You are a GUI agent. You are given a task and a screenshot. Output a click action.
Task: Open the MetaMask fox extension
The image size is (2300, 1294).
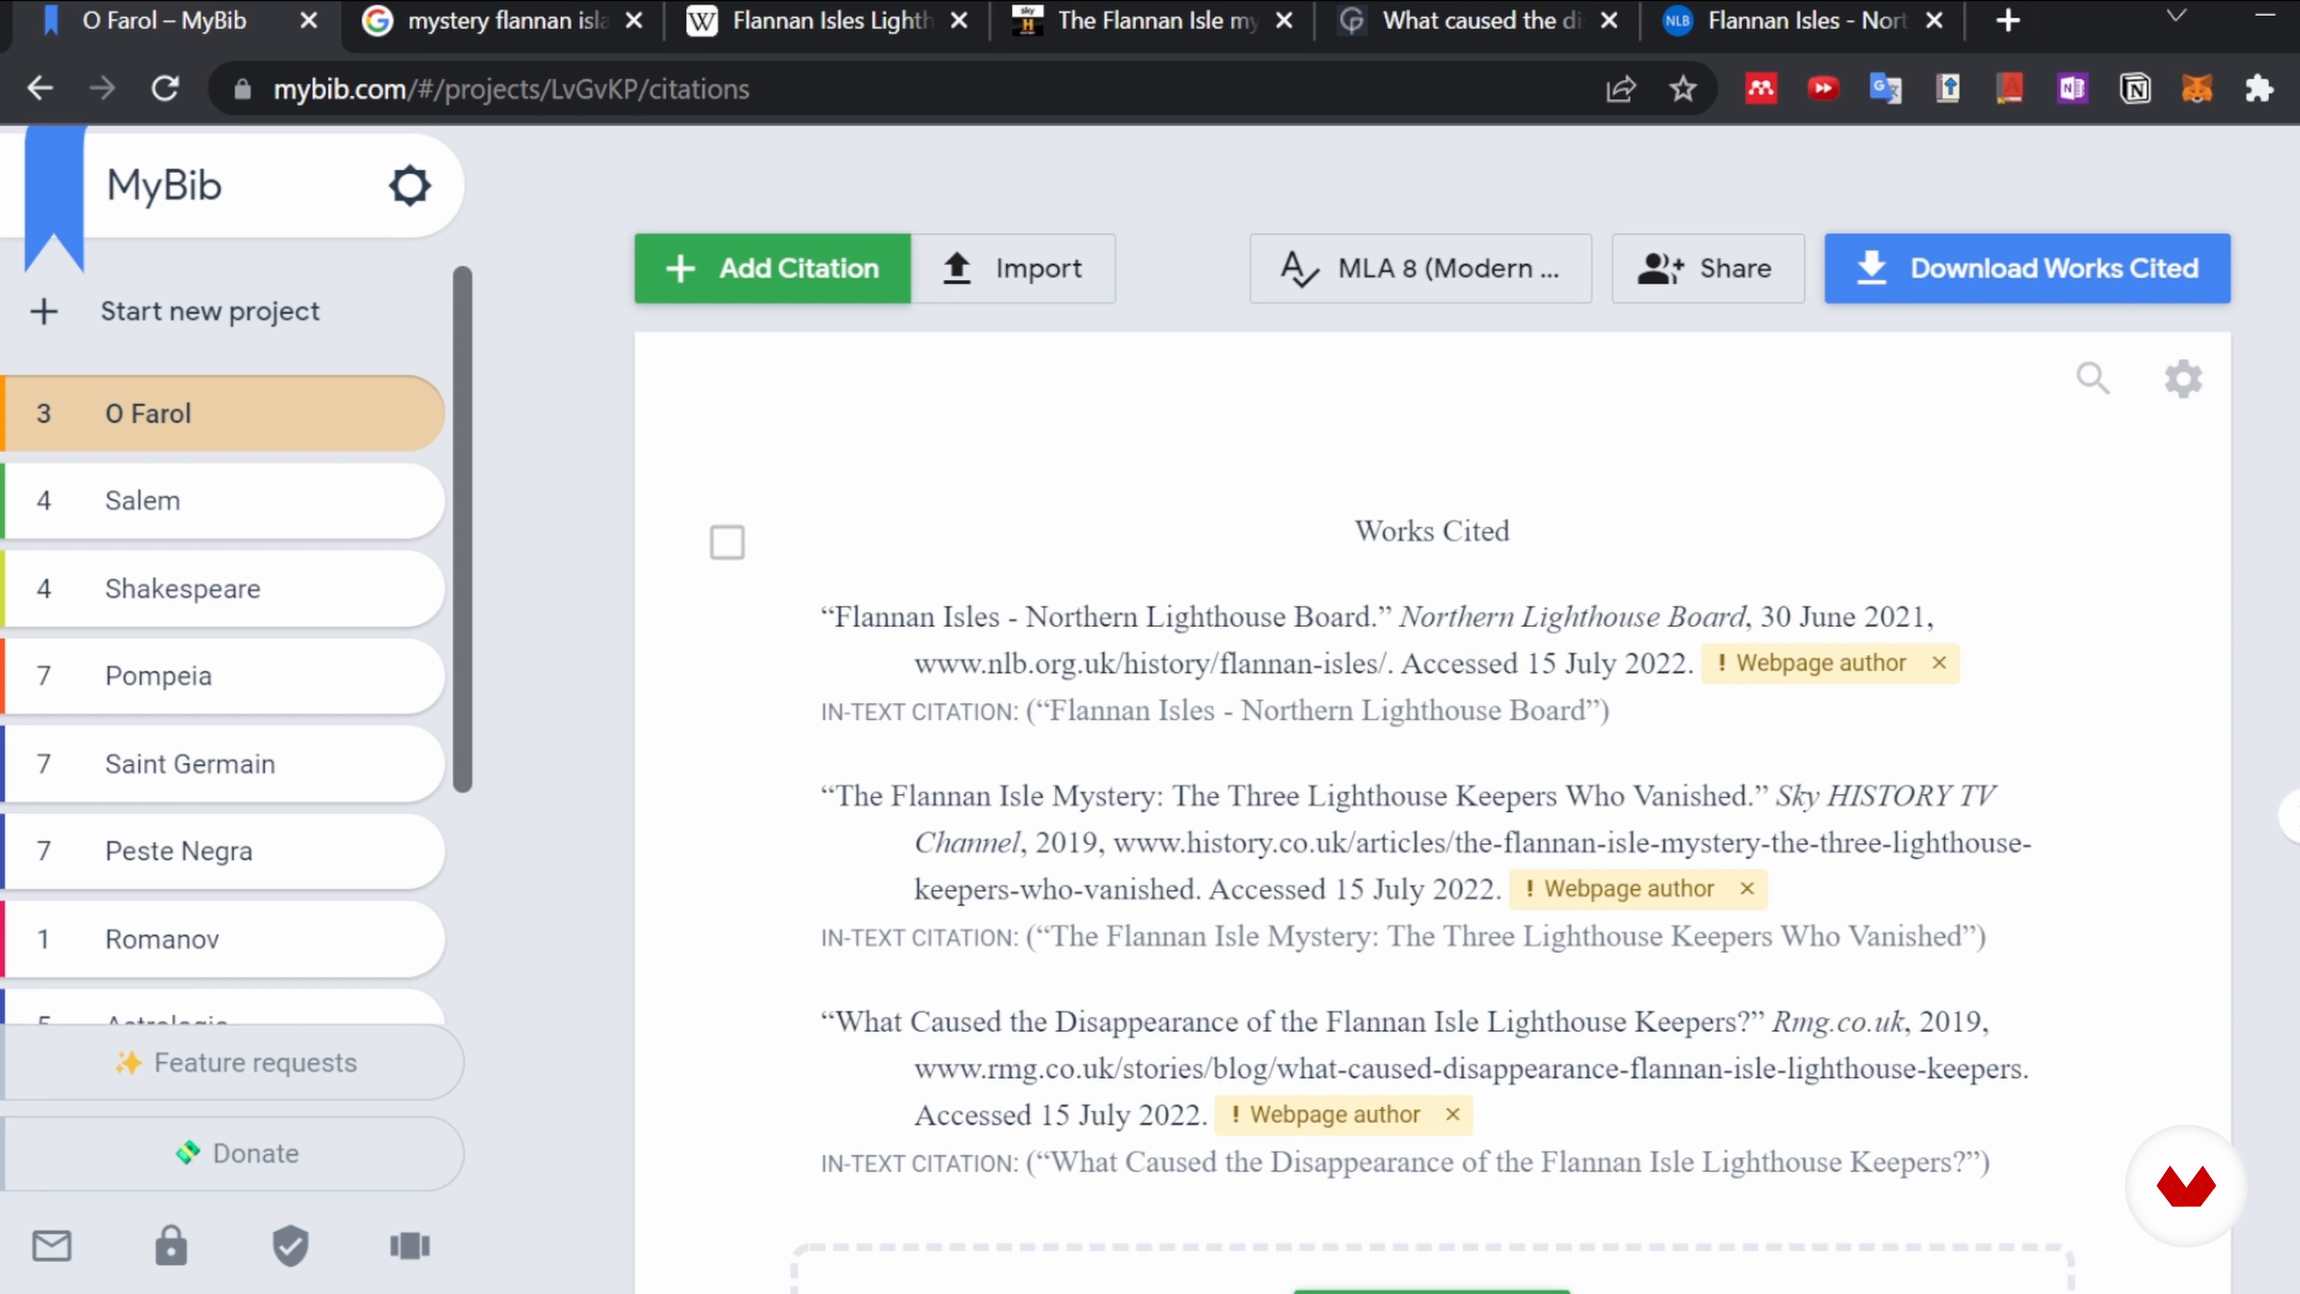2198,89
